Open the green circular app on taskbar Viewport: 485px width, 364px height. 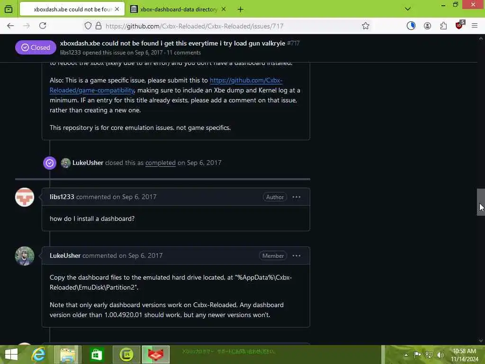point(126,355)
